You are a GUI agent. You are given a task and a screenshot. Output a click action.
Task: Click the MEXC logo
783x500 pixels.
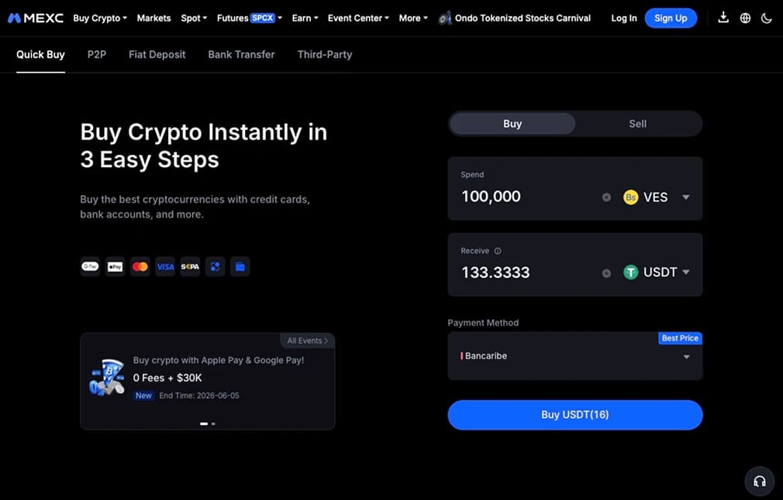(36, 19)
